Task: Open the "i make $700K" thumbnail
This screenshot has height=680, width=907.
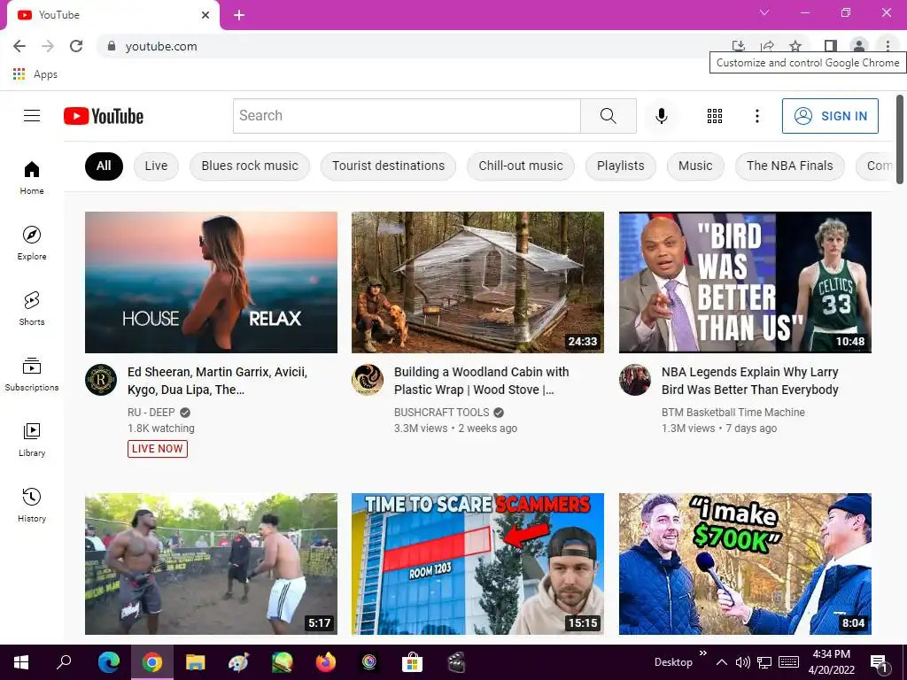Action: [x=745, y=564]
